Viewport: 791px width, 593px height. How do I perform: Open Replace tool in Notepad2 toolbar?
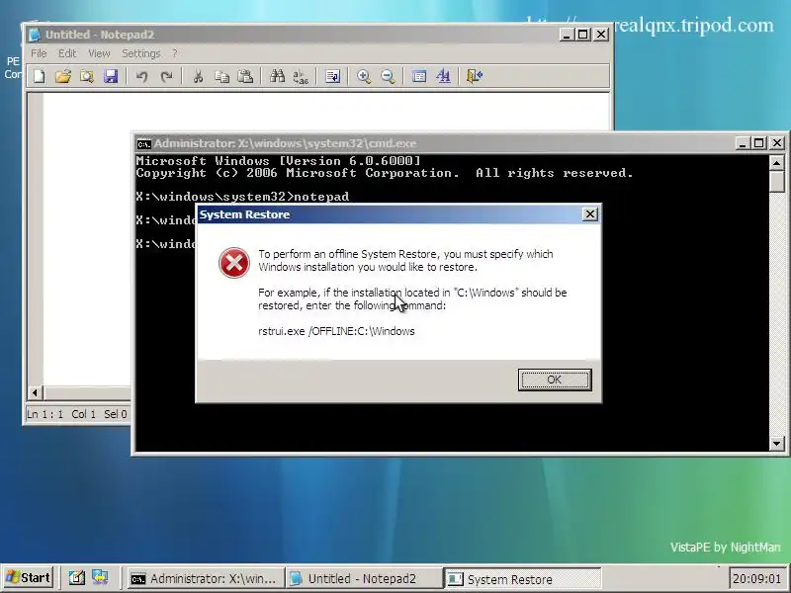click(x=301, y=76)
